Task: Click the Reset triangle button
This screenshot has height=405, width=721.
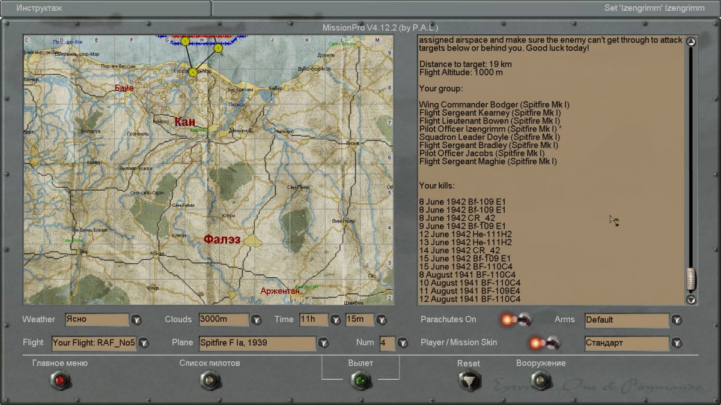Action: point(469,380)
